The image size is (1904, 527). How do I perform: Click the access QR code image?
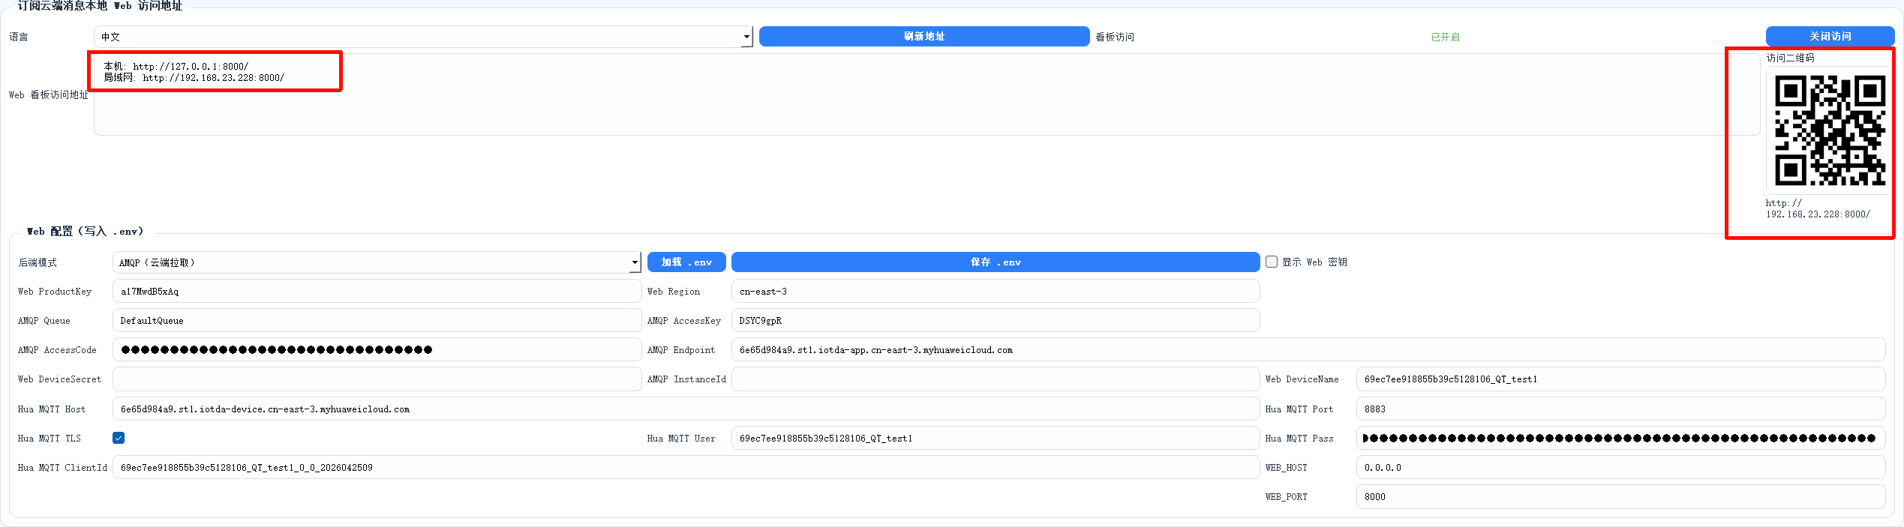pos(1830,130)
